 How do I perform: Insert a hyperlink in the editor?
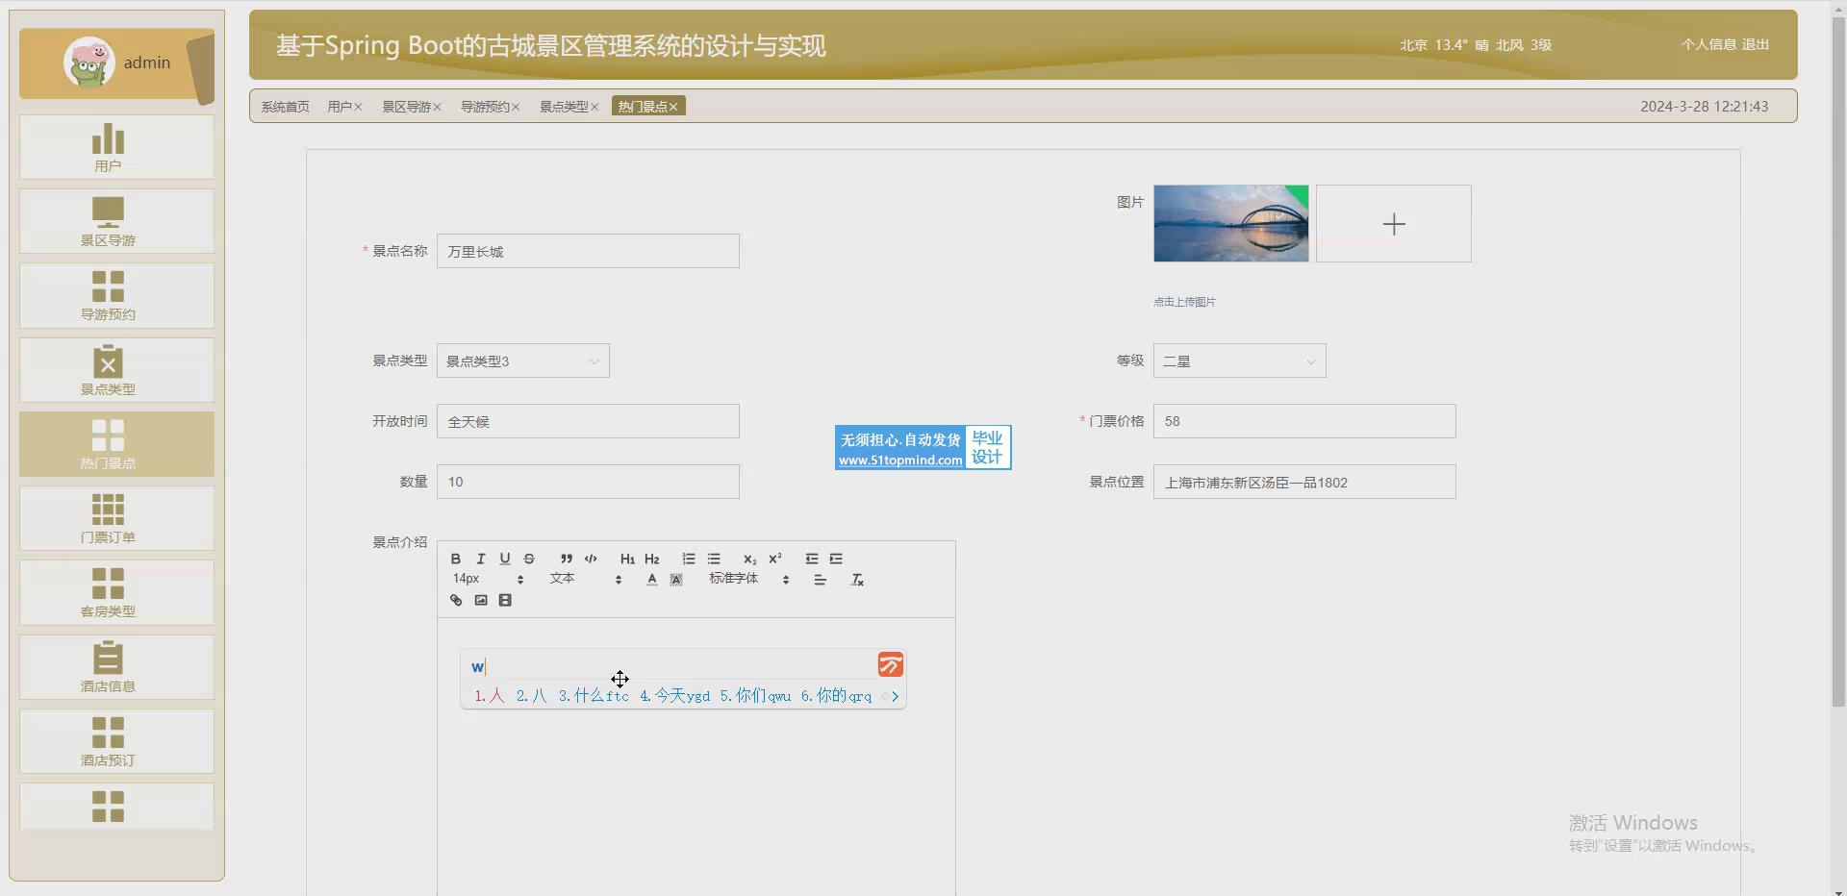pos(456,600)
